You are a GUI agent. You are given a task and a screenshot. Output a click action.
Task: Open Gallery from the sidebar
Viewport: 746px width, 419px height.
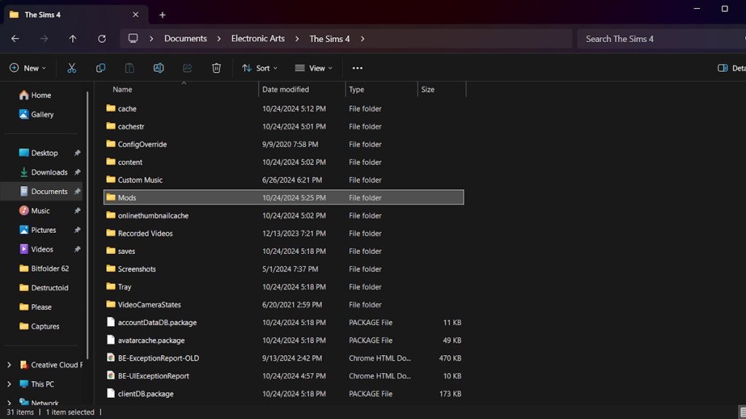pyautogui.click(x=42, y=114)
